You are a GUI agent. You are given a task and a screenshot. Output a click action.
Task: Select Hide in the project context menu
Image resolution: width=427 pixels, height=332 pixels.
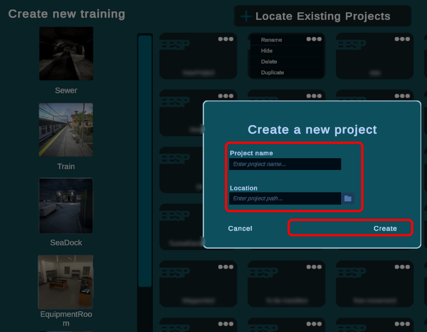(267, 51)
